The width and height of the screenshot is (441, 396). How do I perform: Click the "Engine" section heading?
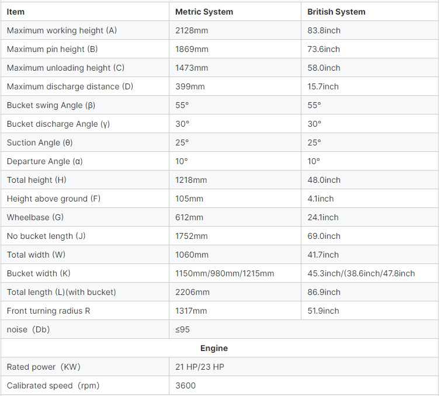(214, 348)
